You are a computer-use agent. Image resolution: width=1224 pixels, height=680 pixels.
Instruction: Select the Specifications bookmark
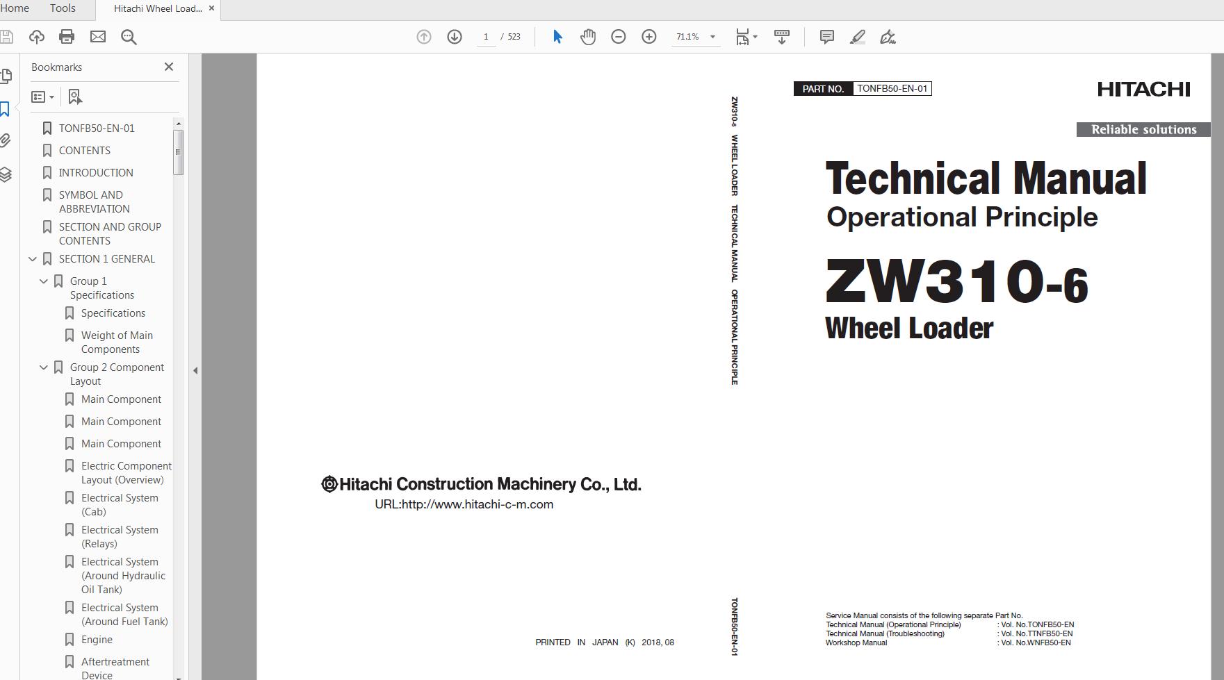(113, 313)
